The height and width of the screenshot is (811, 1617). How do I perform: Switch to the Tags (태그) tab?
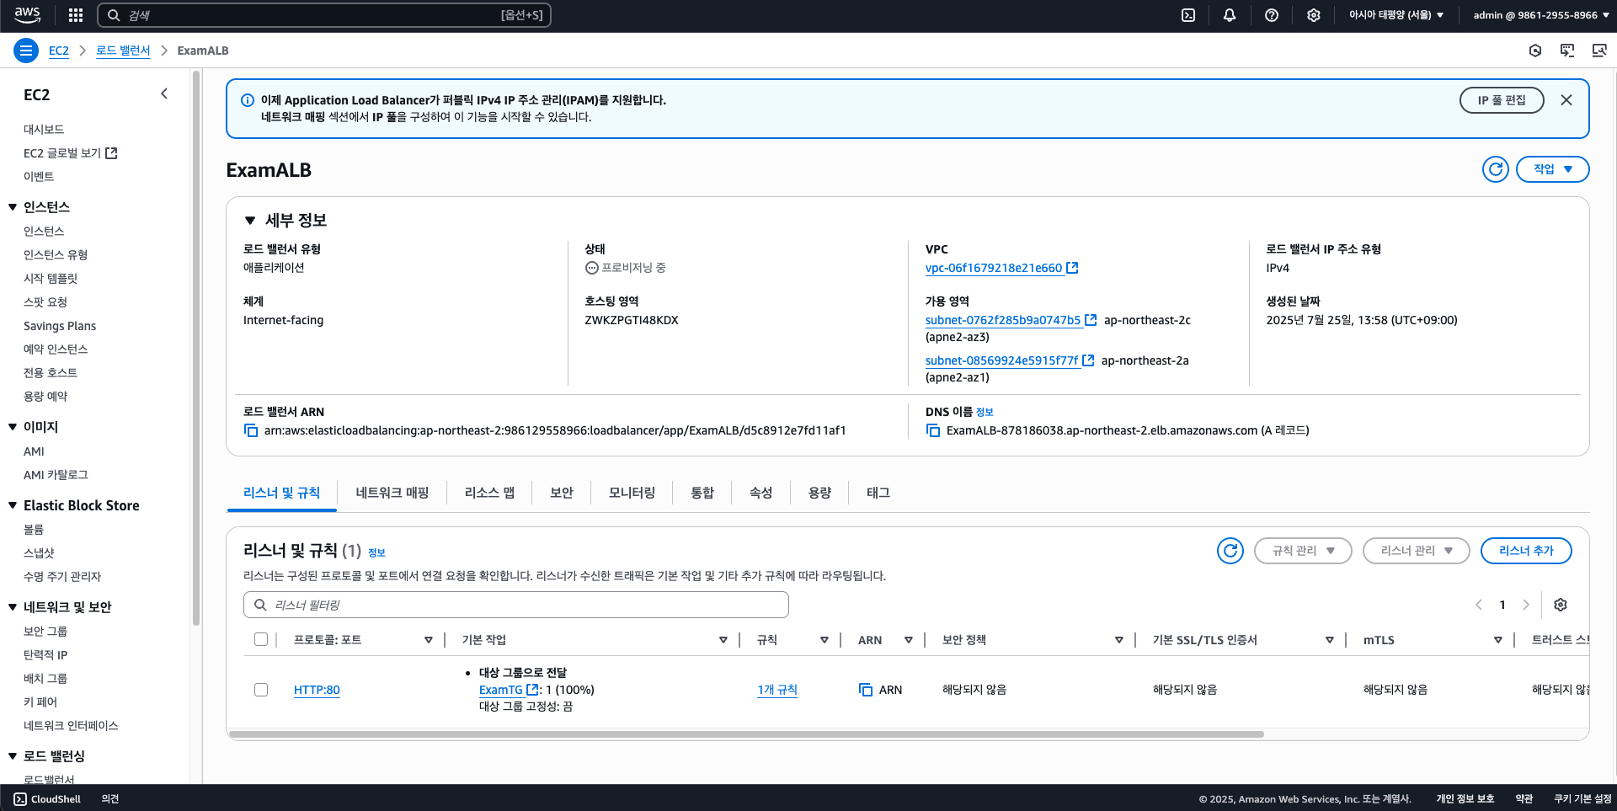tap(878, 493)
